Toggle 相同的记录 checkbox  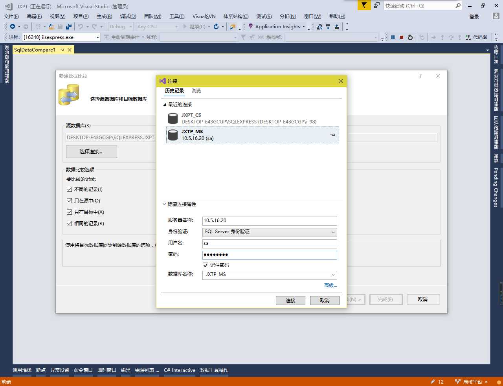pyautogui.click(x=70, y=223)
